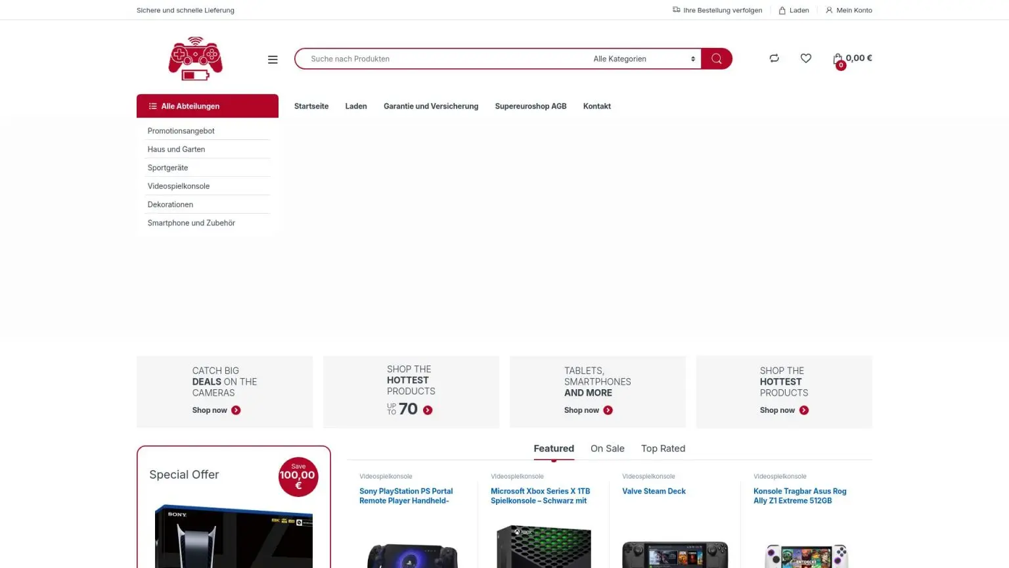
Task: Select Videospielkonsole category in sidebar
Action: 179,186
